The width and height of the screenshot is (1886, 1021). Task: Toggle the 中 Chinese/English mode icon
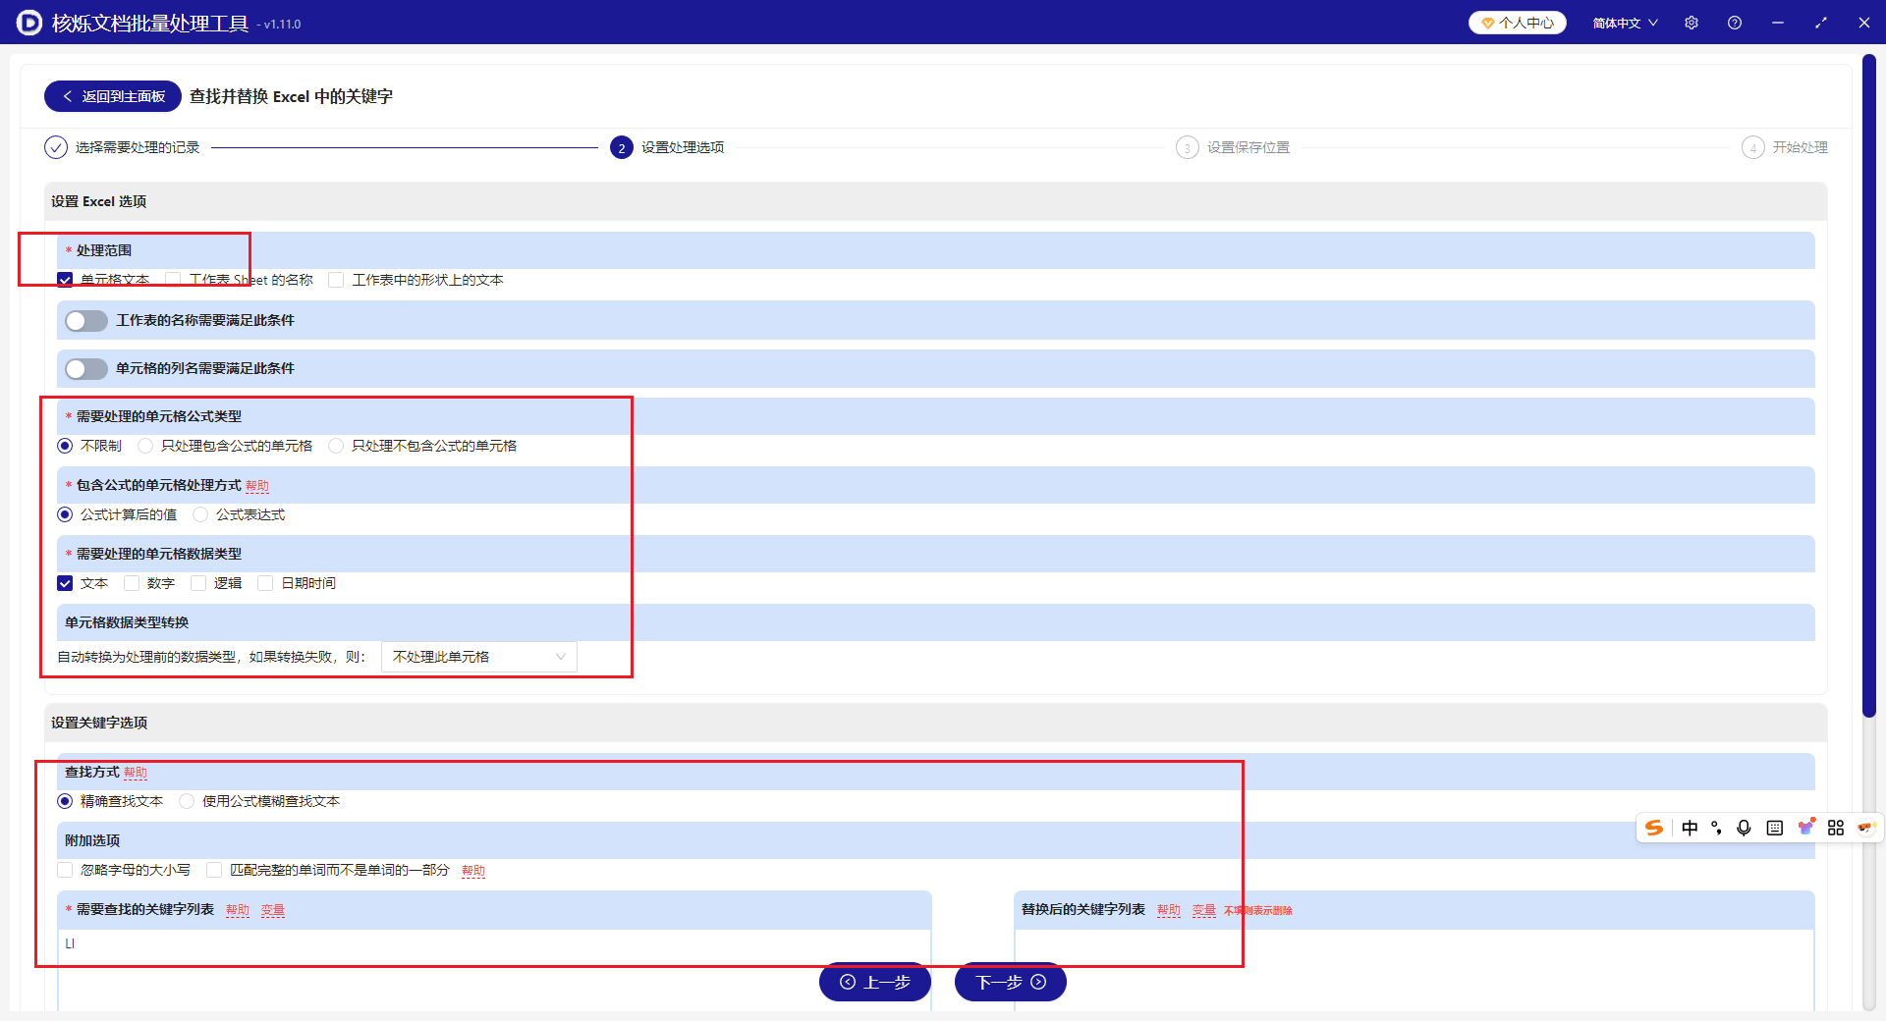pos(1690,828)
